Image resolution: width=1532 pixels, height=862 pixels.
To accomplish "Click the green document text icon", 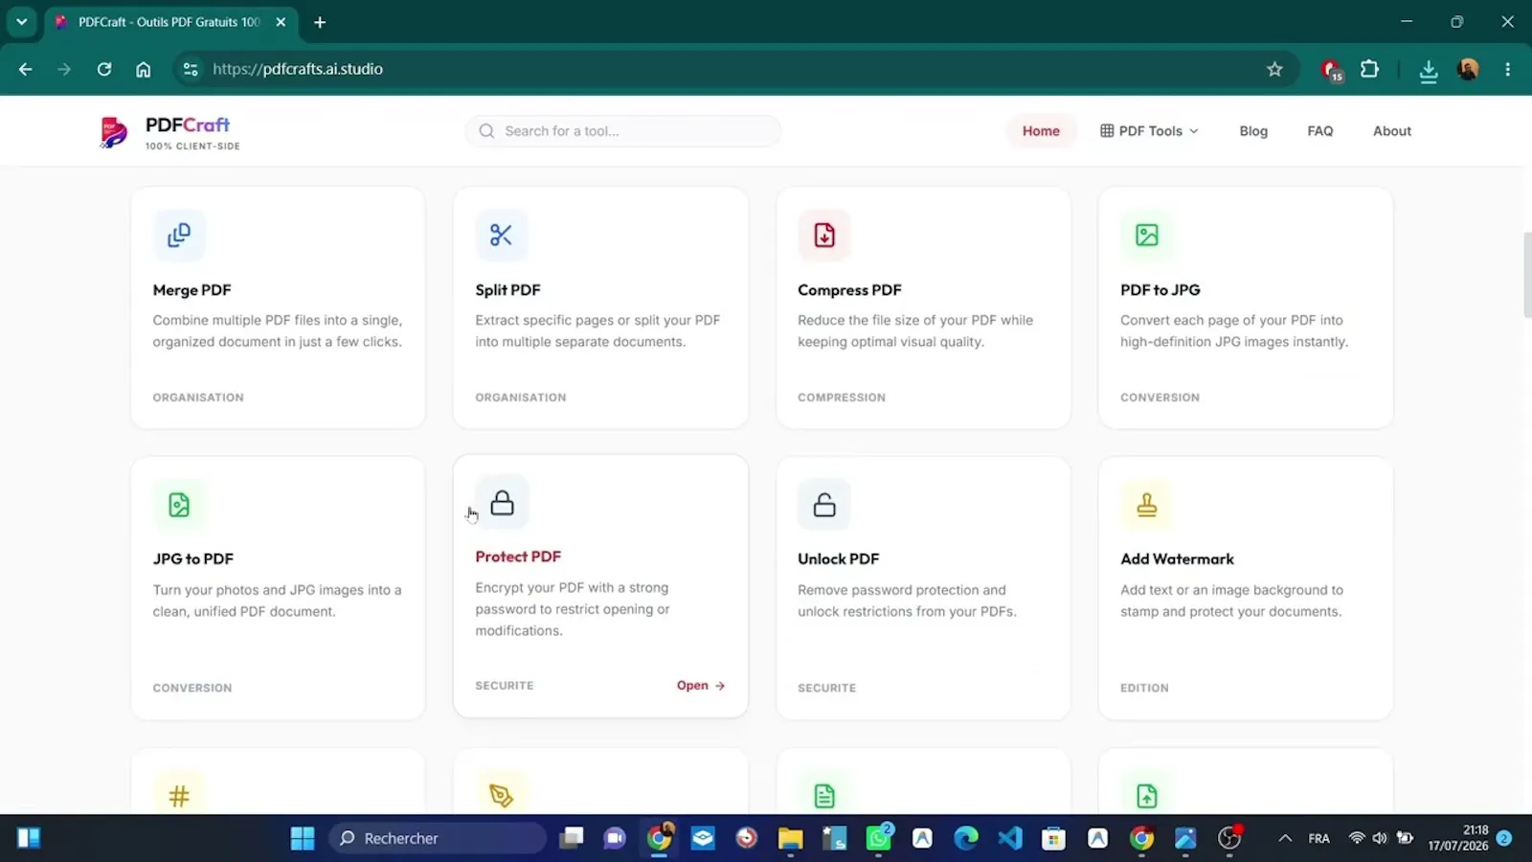I will (x=824, y=796).
